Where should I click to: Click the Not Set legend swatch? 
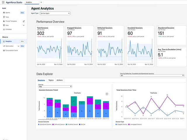point(80,125)
